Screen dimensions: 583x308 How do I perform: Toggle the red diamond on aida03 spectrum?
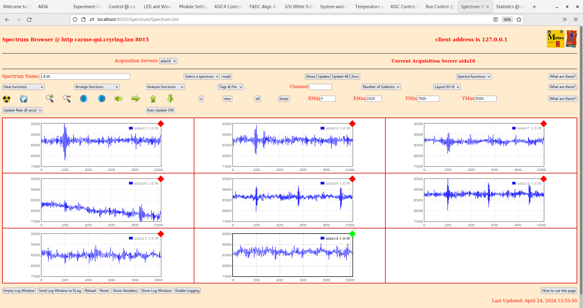[161, 124]
